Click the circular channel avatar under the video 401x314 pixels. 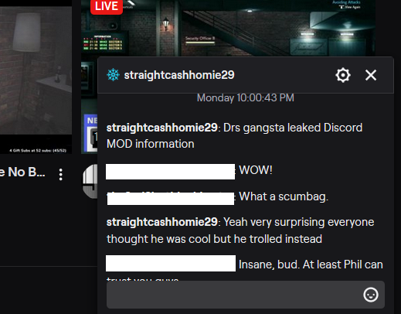90,181
